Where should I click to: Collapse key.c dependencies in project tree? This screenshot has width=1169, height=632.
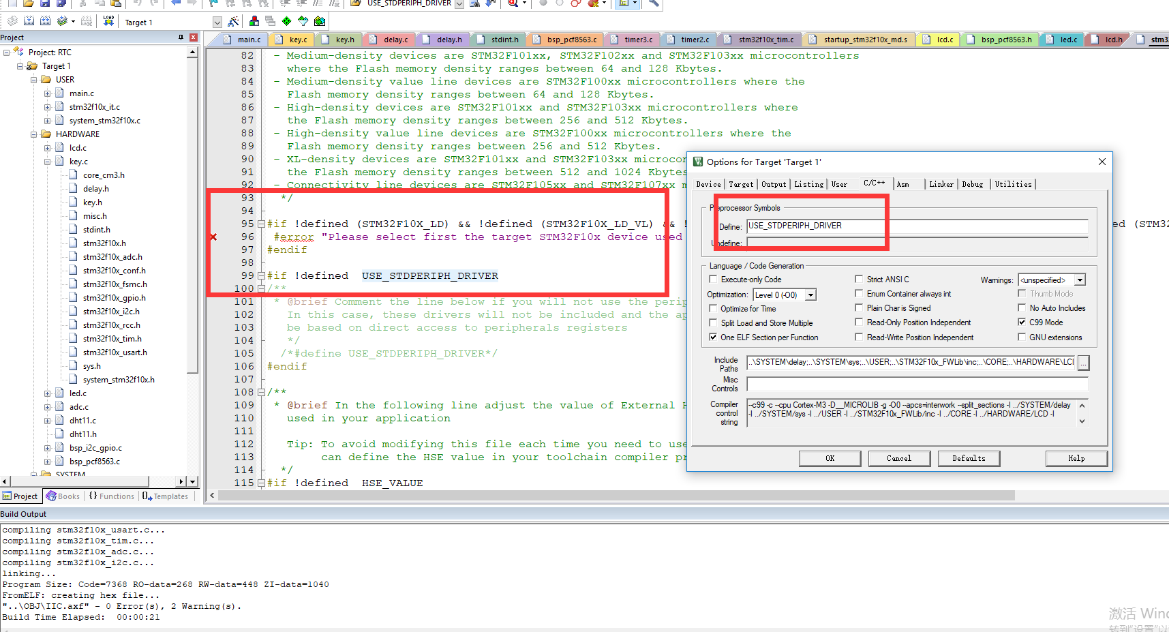[x=48, y=162]
